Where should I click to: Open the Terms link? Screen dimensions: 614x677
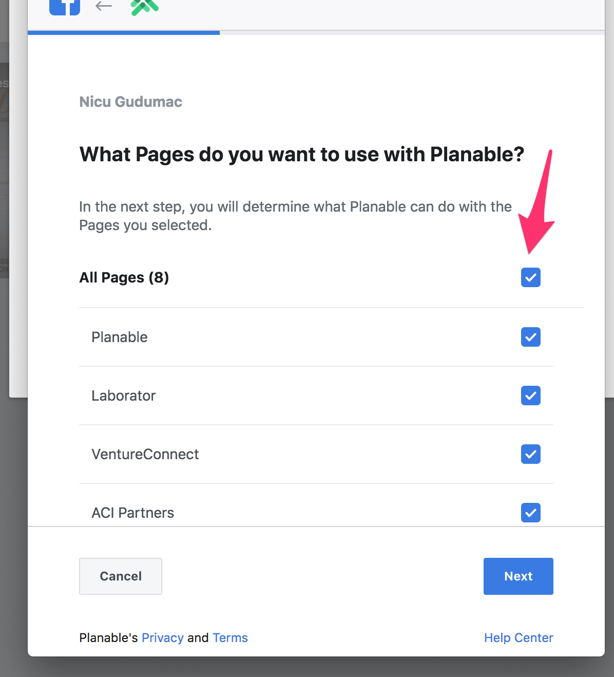[230, 638]
